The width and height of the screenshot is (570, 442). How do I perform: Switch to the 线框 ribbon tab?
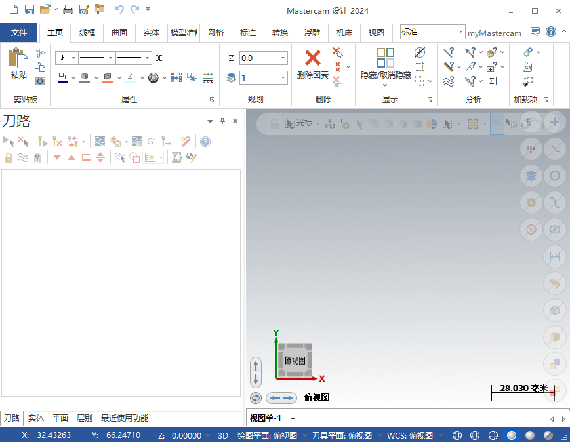(x=87, y=32)
